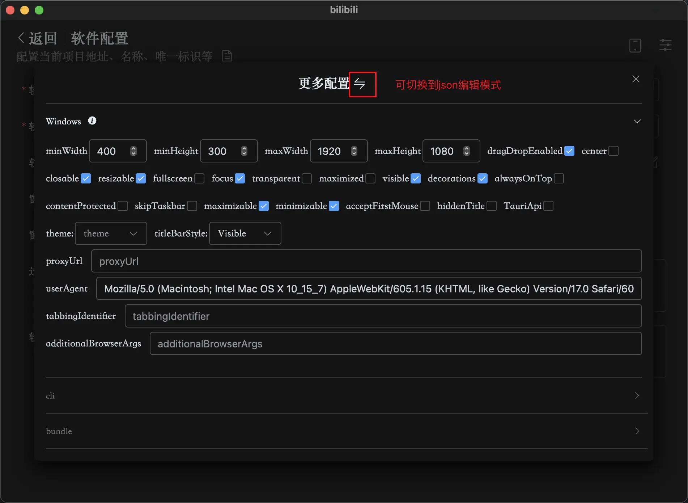
Task: Expand the bundle section
Action: [637, 431]
